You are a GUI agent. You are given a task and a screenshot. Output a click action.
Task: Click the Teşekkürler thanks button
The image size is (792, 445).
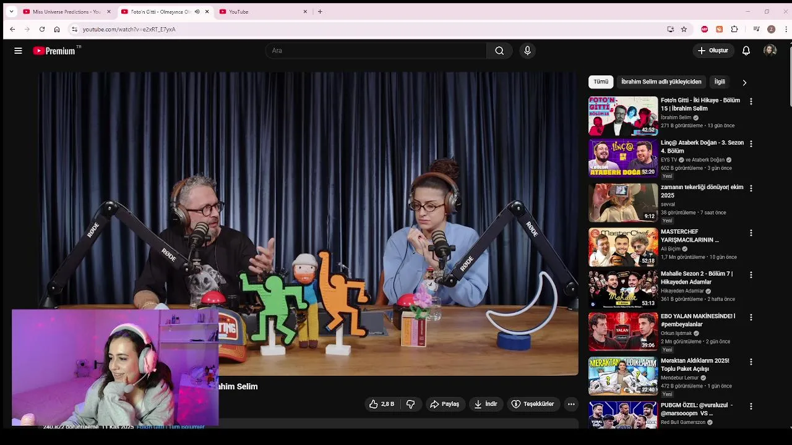pos(533,404)
